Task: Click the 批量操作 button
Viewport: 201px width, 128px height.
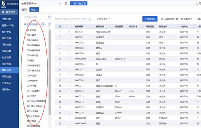Action: tap(186, 19)
